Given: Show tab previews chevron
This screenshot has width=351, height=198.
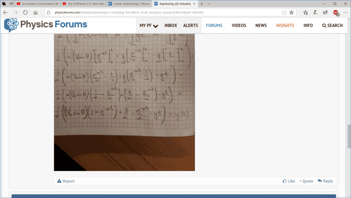Looking at the screenshot, I should click(209, 4).
